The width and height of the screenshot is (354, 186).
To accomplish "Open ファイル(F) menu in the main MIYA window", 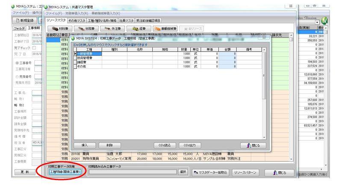I will (x=21, y=13).
